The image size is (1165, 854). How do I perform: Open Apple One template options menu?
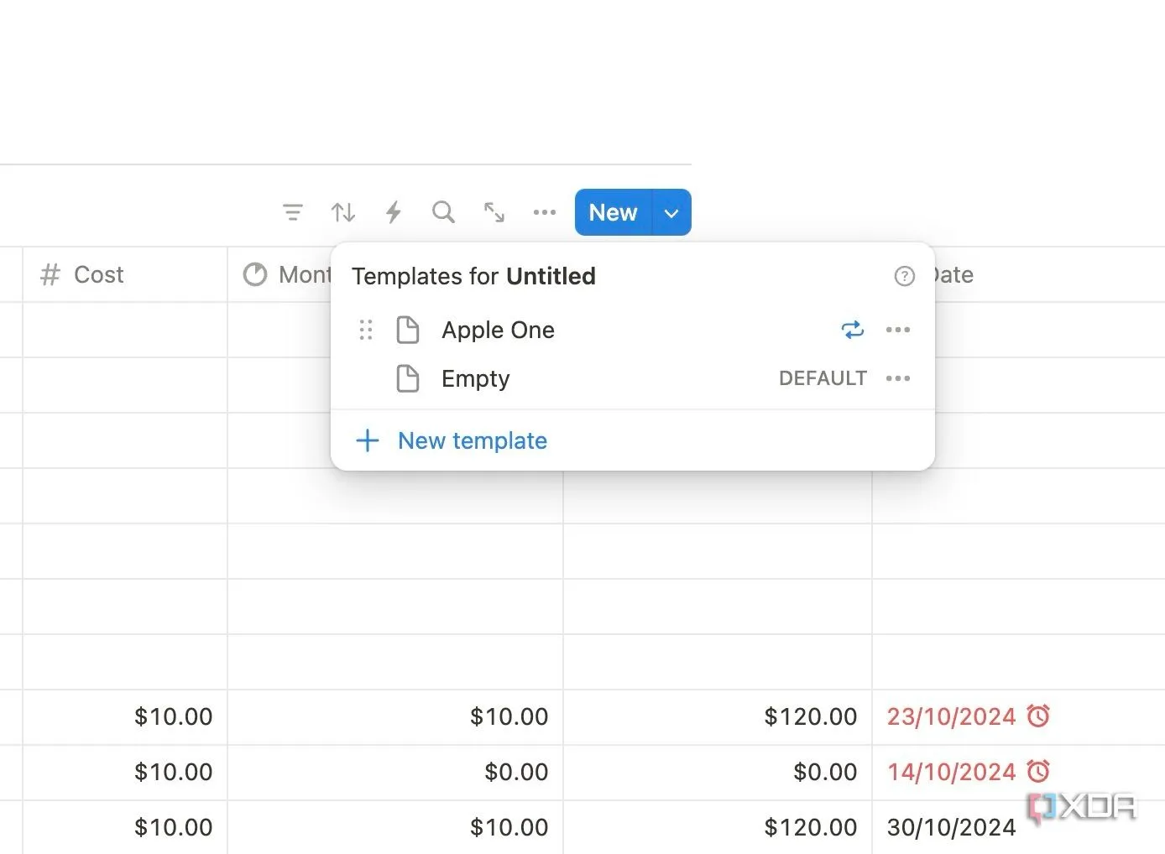[x=897, y=330]
